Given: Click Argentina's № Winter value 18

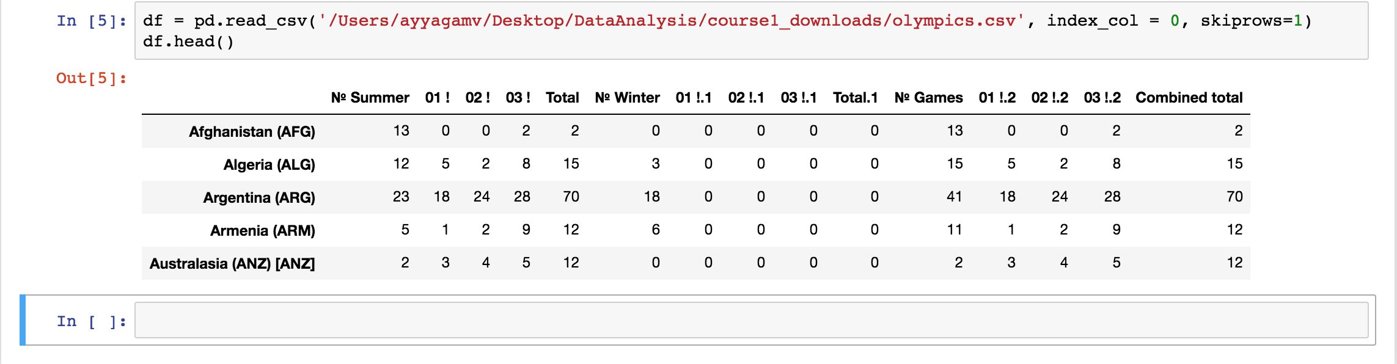Looking at the screenshot, I should tap(651, 197).
